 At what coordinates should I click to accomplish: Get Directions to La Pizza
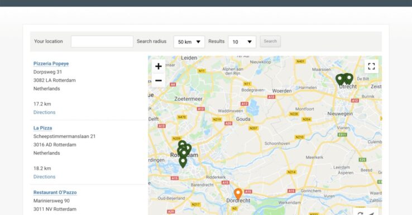tap(45, 177)
